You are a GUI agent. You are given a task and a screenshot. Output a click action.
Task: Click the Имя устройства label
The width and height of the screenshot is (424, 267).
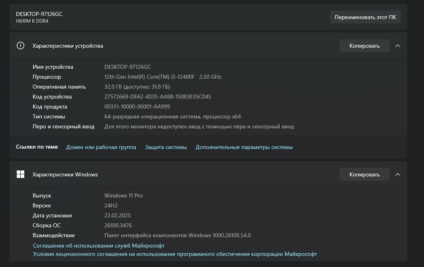click(53, 67)
